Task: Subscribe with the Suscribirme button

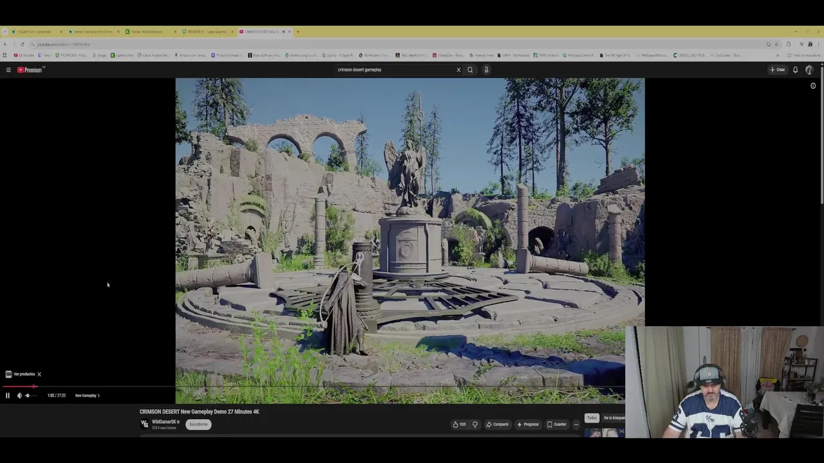Action: coord(198,424)
